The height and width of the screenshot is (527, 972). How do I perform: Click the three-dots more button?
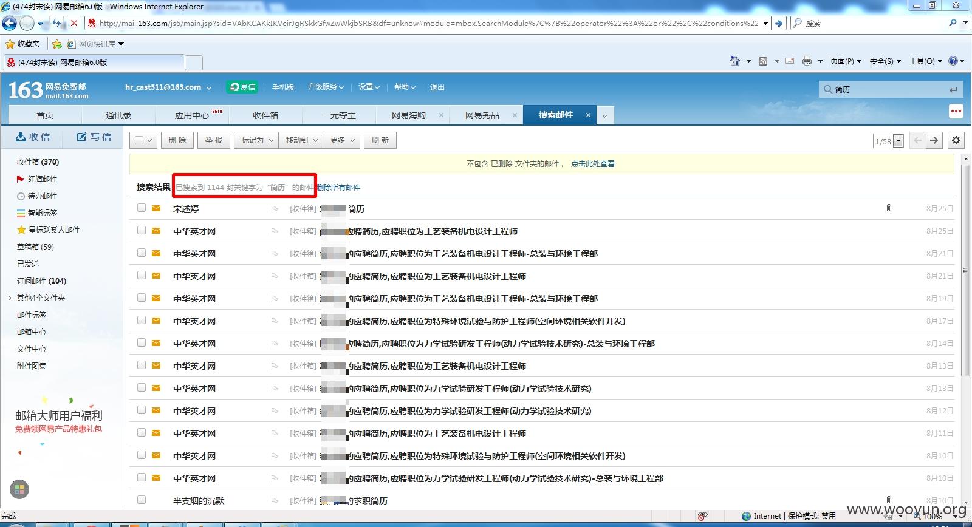pyautogui.click(x=956, y=111)
